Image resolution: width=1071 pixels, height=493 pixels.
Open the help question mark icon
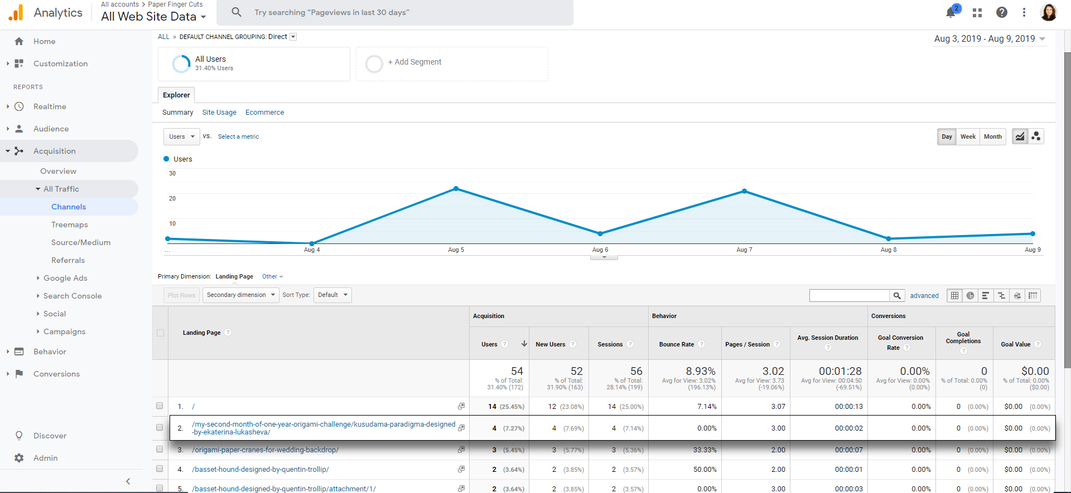coord(1002,12)
